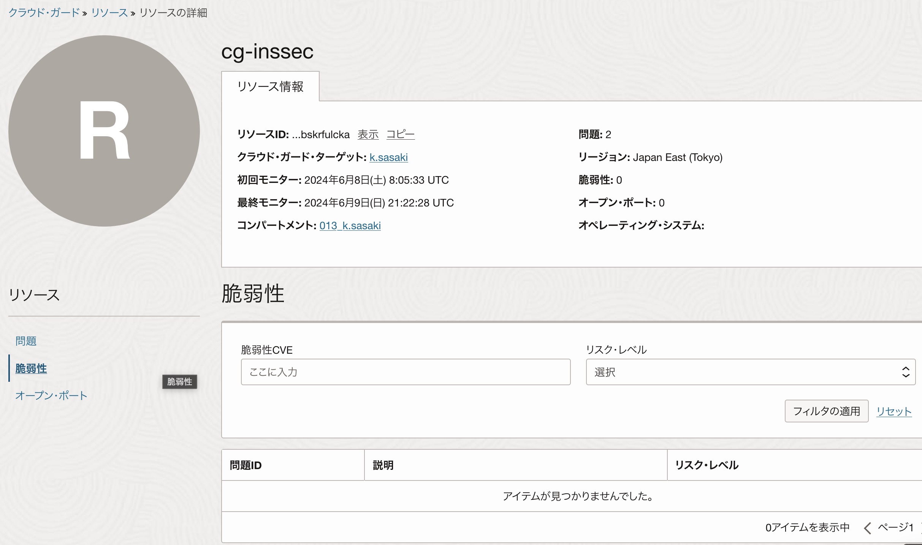The width and height of the screenshot is (922, 545).
Task: Click the リソース情報 tab
Action: point(270,87)
